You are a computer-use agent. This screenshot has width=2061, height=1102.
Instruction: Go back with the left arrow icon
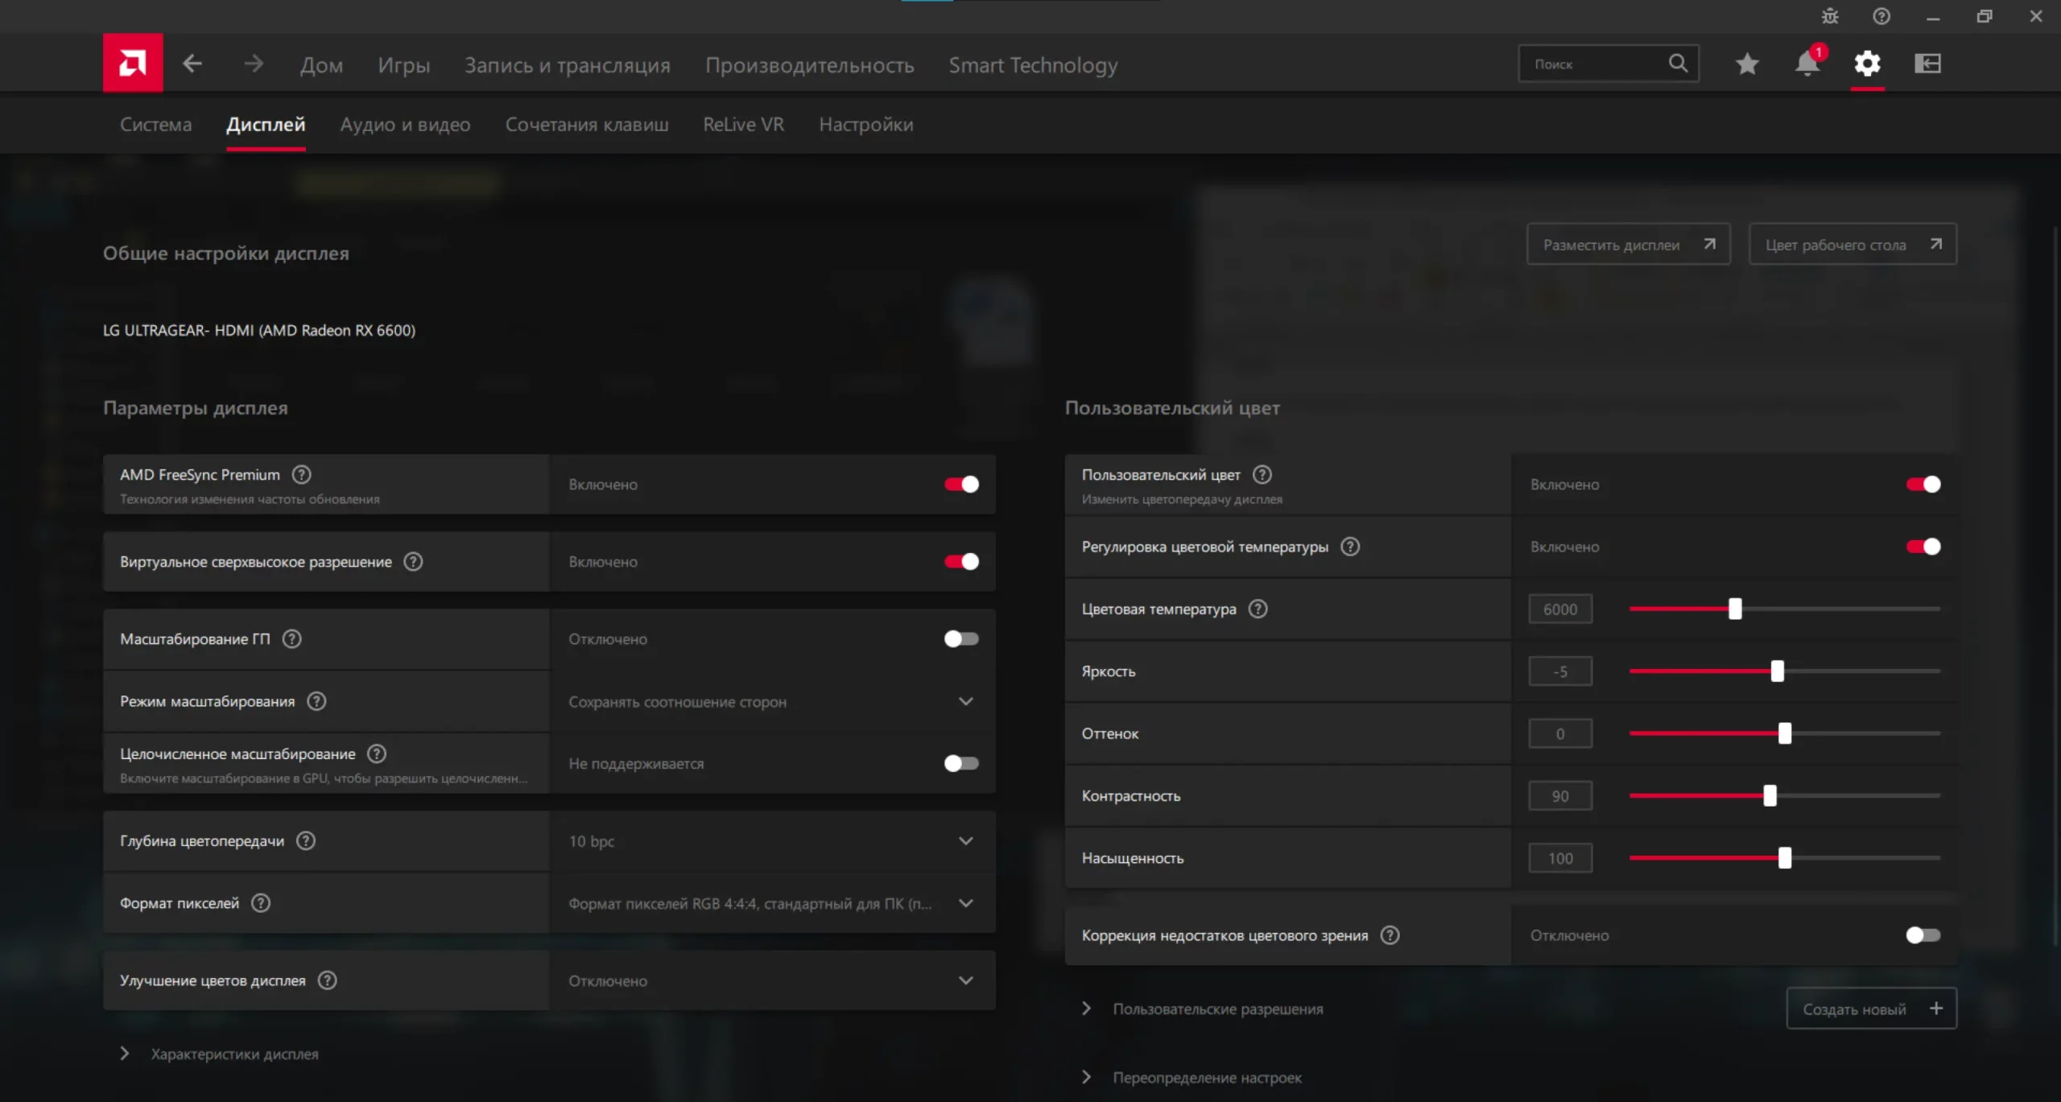(x=192, y=64)
